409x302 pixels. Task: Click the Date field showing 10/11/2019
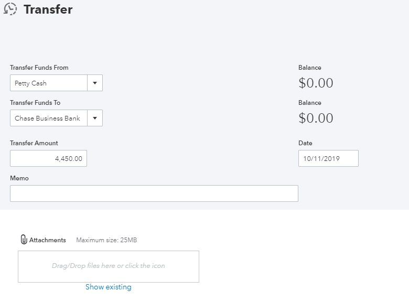(x=328, y=158)
